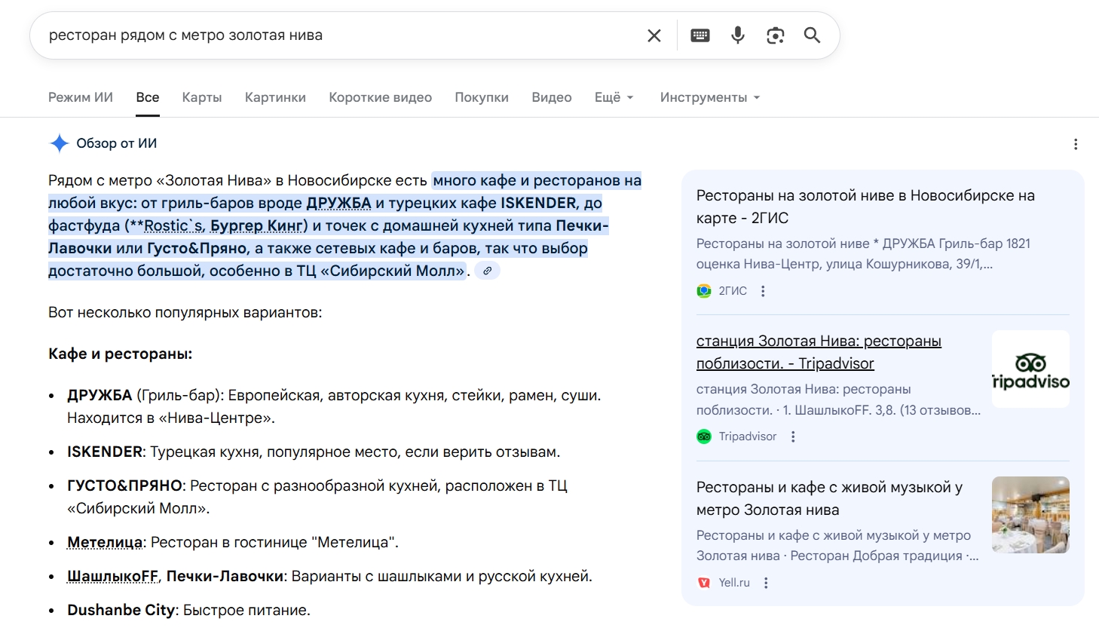Screen dimensions: 1099x634
Task: Clear the search query with the X icon
Action: coord(653,35)
